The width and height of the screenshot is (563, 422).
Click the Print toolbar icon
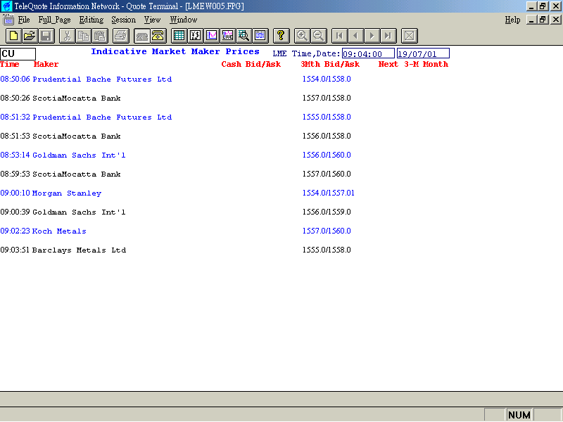click(121, 36)
